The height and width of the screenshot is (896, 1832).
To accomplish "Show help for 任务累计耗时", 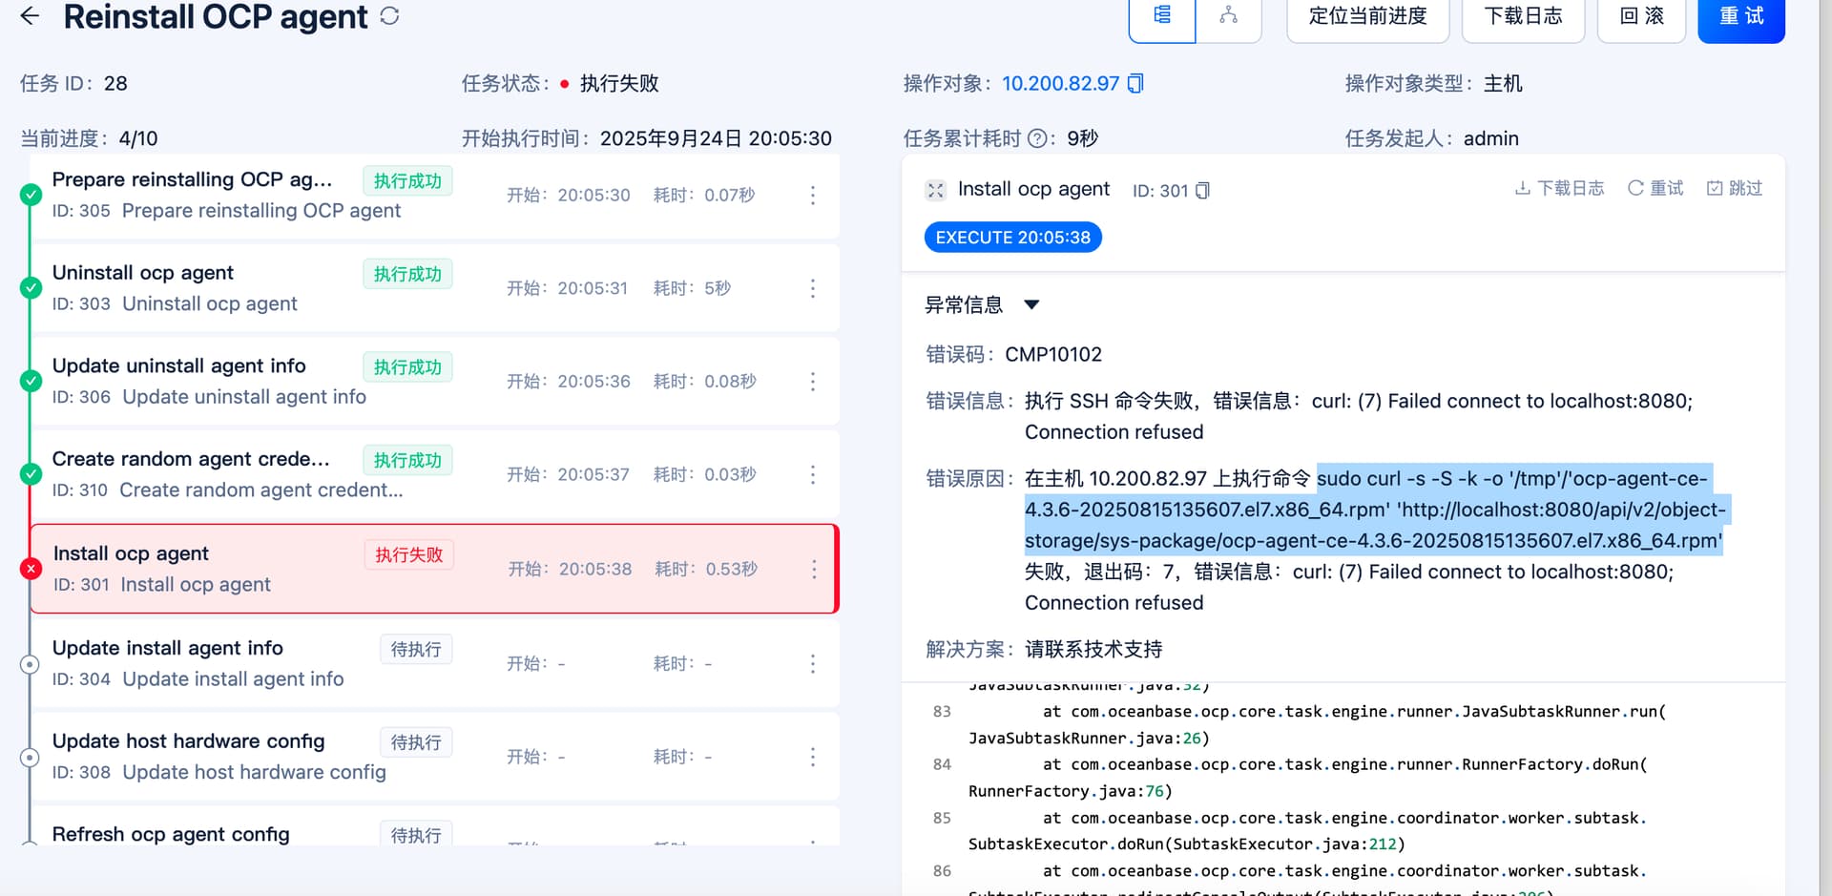I will pyautogui.click(x=1037, y=139).
